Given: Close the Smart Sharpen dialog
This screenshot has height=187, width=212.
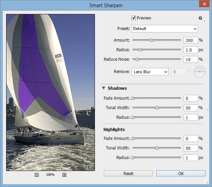Looking at the screenshot, I should [x=204, y=4].
